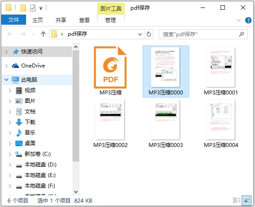Click the navigation pane scroll down arrow
The width and height of the screenshot is (255, 207).
(x=76, y=192)
